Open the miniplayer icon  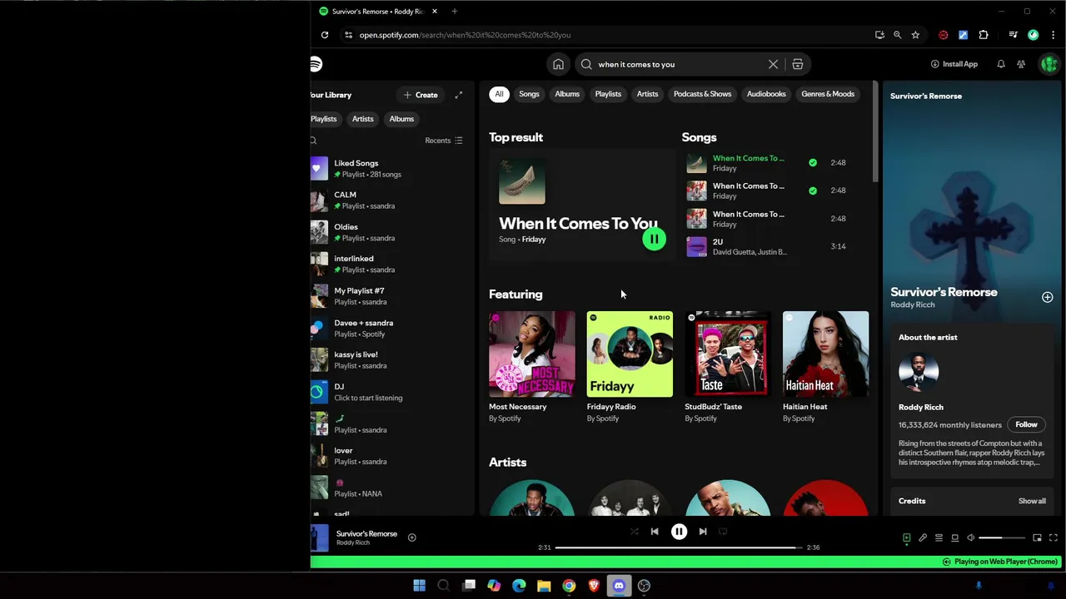point(1037,538)
